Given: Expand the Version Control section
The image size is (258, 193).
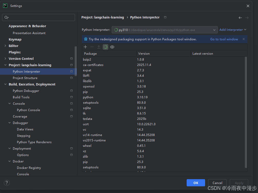Looking at the screenshot, I should tap(5, 59).
